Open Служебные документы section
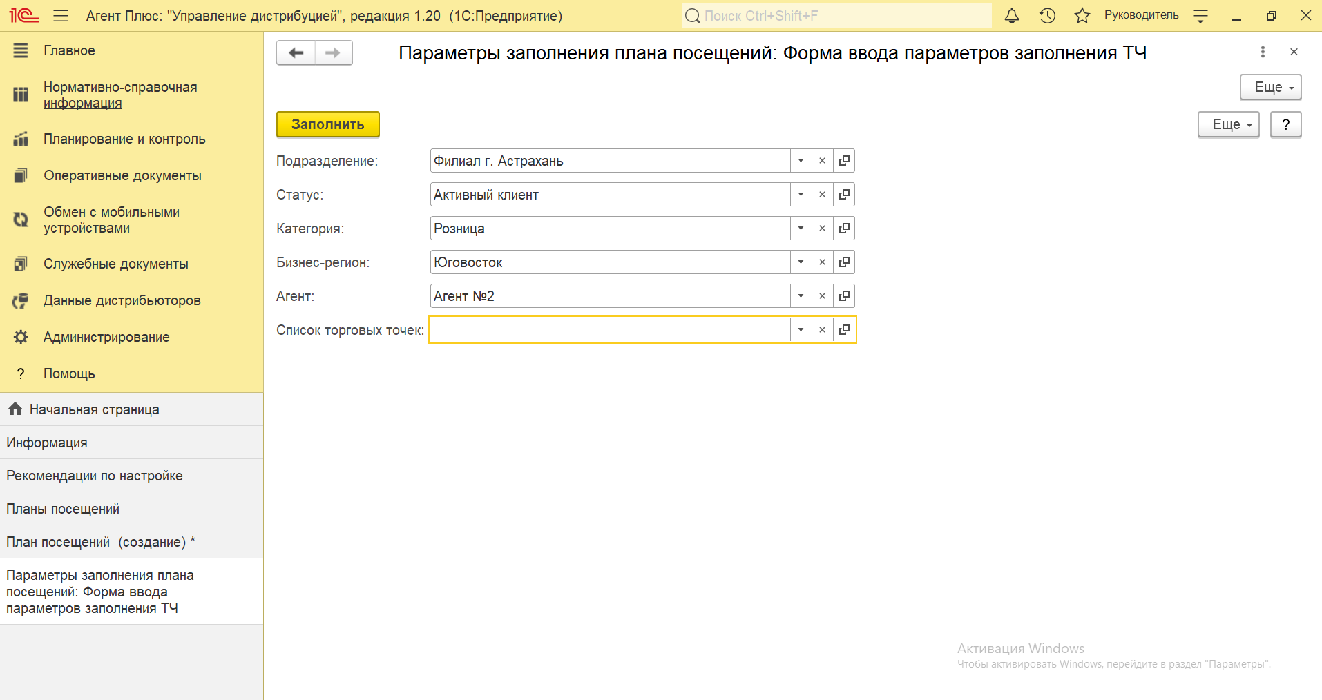Image resolution: width=1322 pixels, height=700 pixels. (x=115, y=264)
